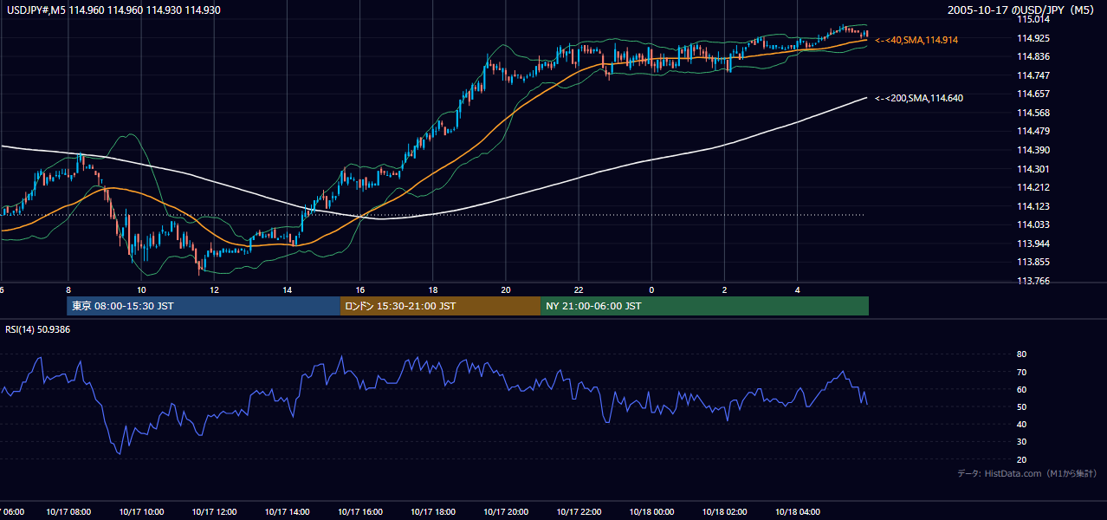Screen dimensions: 1107x520
Task: Click the 10/18 04:00 date label
Action: (x=797, y=512)
